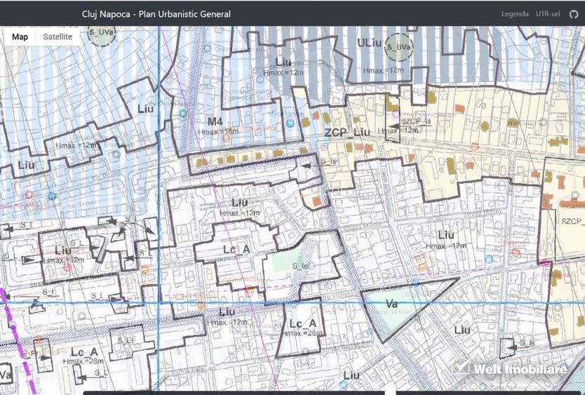585x395 pixels.
Task: Open the Legenda menu
Action: click(x=515, y=14)
